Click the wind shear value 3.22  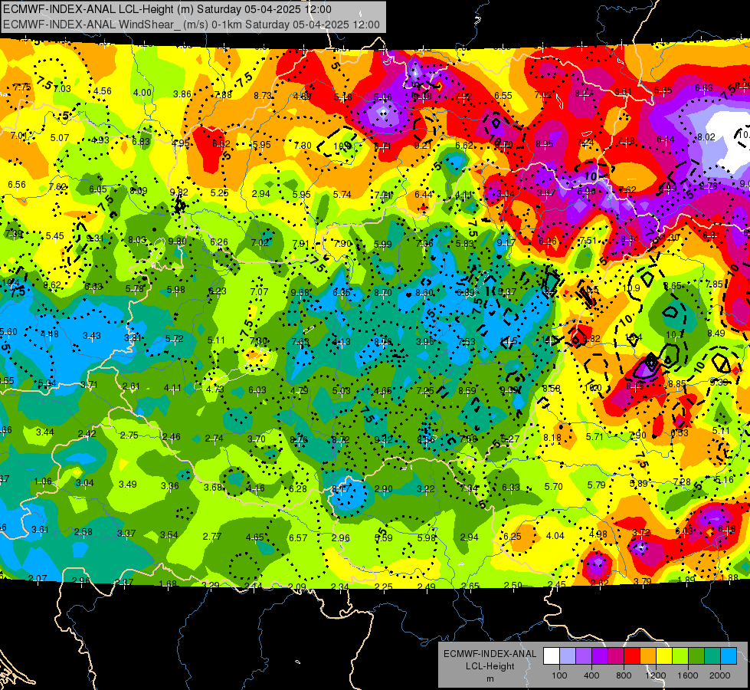426,489
